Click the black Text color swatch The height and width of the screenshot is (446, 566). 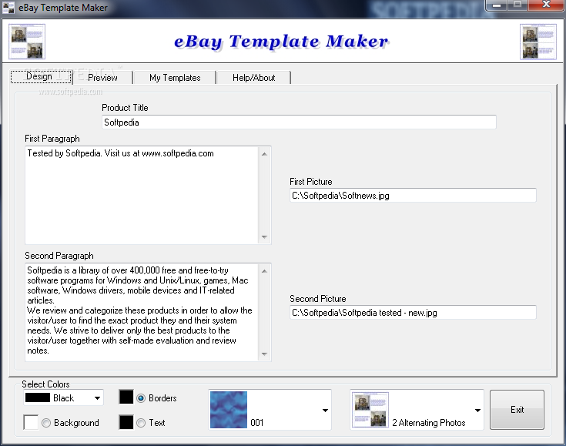pos(126,422)
